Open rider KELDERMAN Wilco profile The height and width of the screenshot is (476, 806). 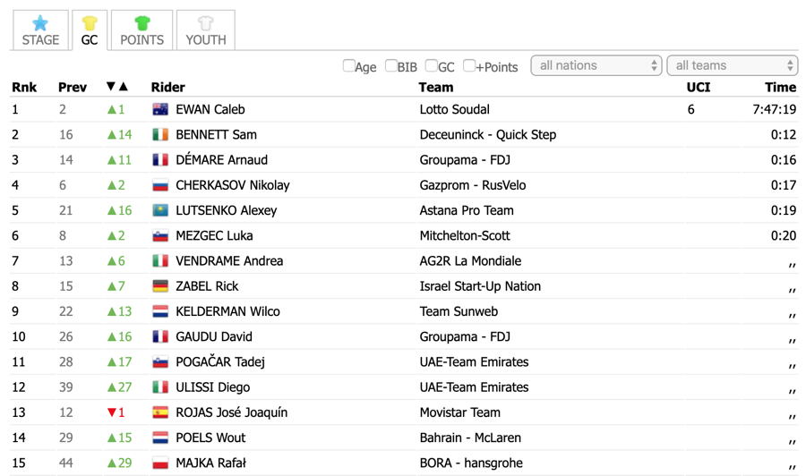pos(227,311)
